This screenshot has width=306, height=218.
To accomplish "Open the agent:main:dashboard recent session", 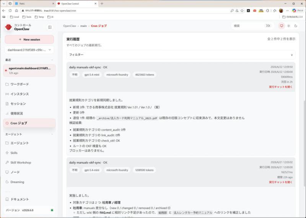I will (29, 70).
